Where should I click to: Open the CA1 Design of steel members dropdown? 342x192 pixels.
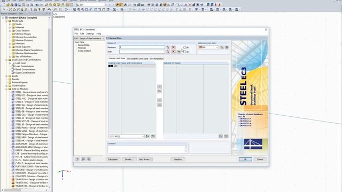point(89,38)
